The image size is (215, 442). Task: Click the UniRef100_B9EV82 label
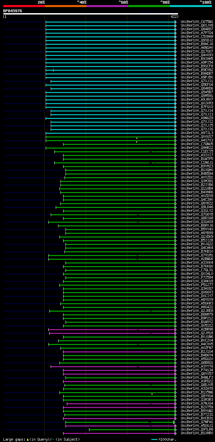[x=197, y=70]
